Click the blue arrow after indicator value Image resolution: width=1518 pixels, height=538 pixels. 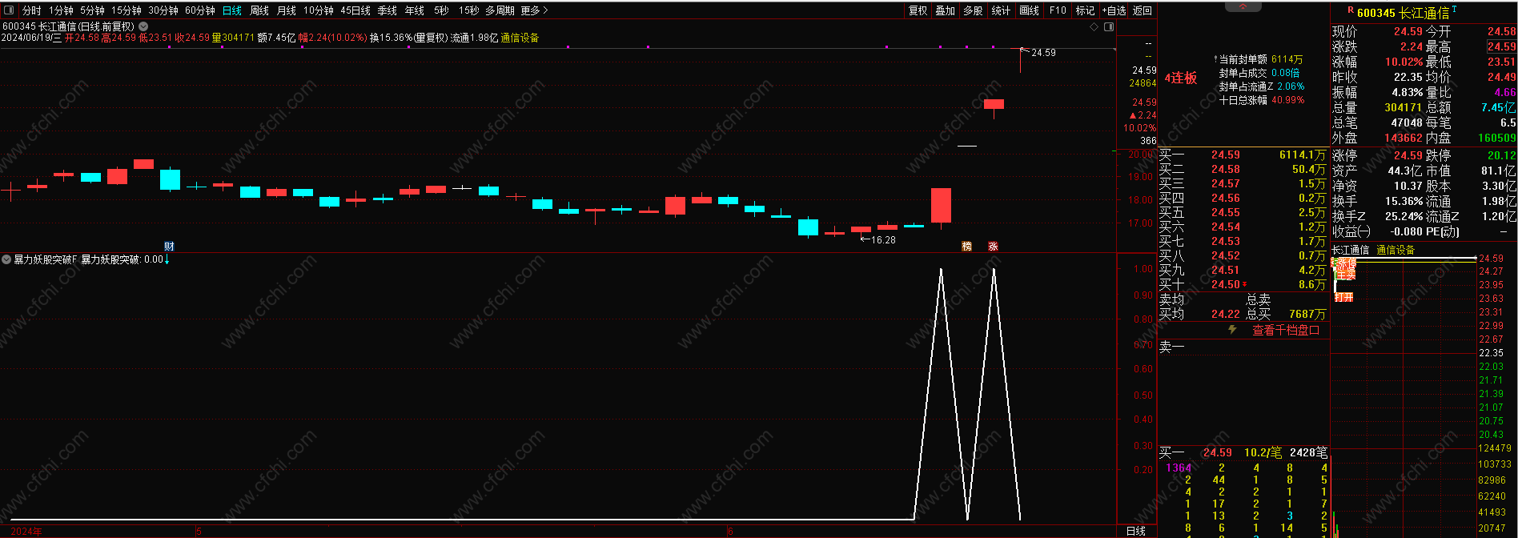point(167,259)
